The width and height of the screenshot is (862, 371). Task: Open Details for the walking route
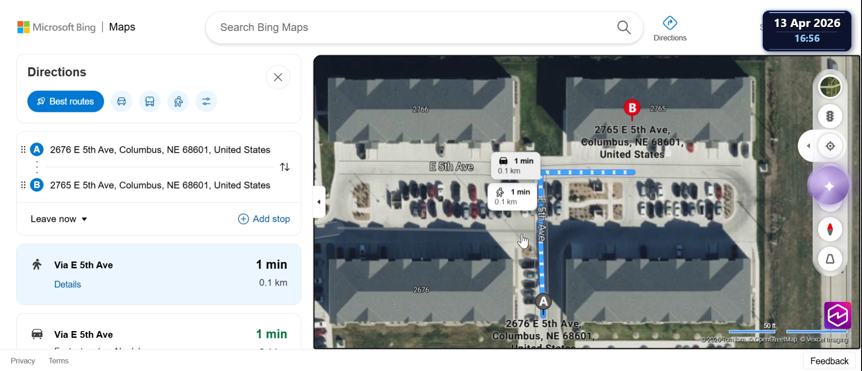coord(68,284)
